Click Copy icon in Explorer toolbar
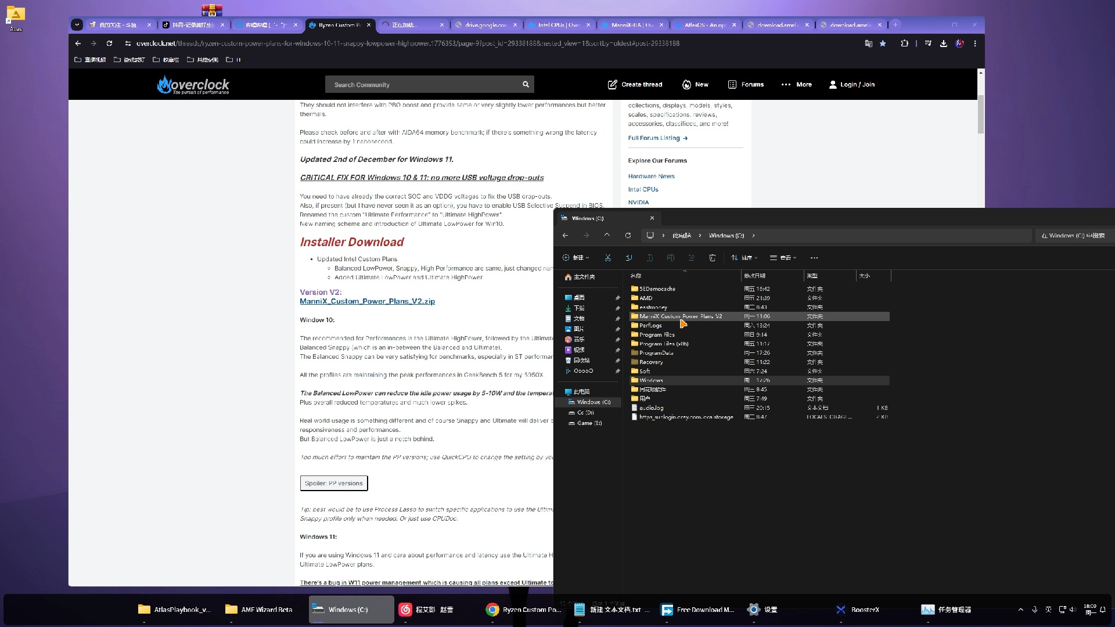Image resolution: width=1115 pixels, height=627 pixels. pyautogui.click(x=628, y=258)
